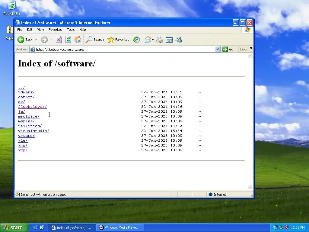
Task: Open the Edit menu
Action: point(30,30)
